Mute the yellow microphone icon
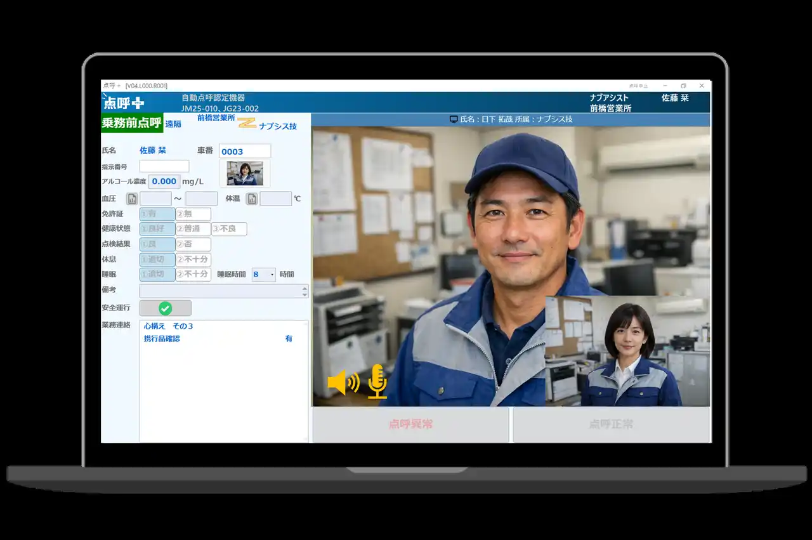Viewport: 812px width, 540px height. click(377, 381)
